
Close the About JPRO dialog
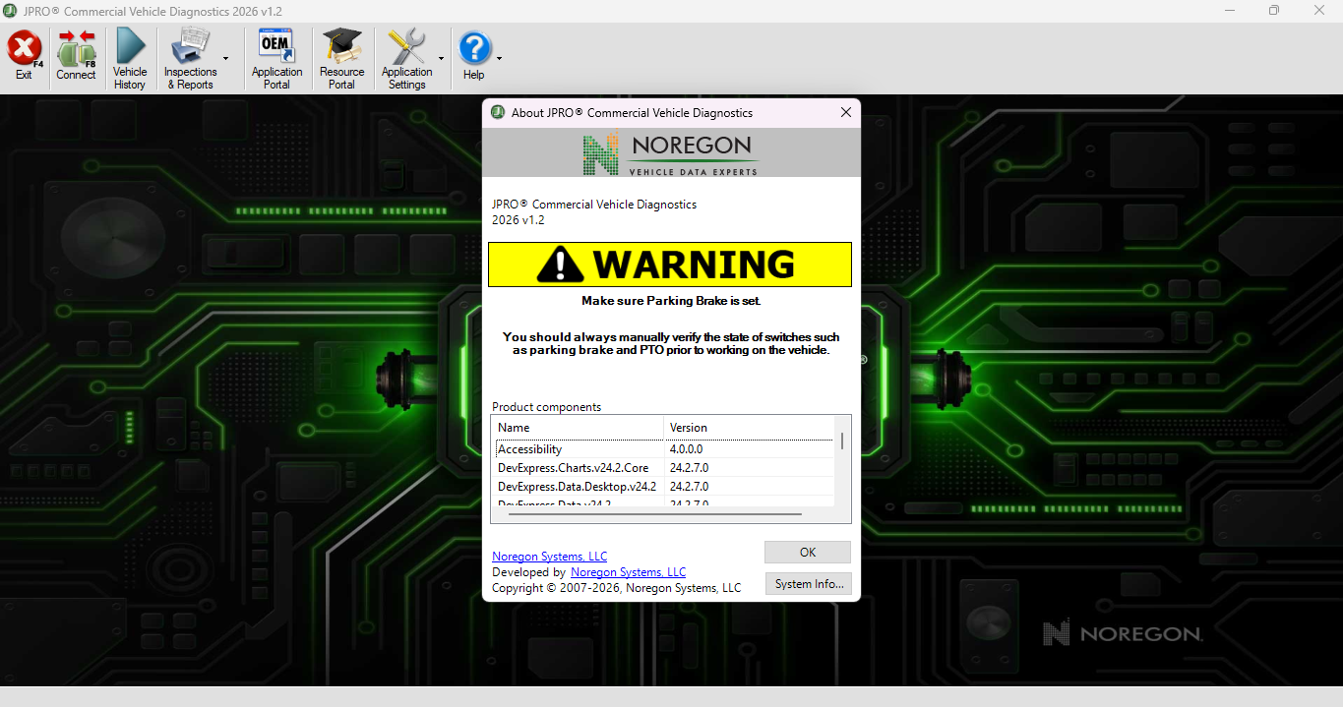(x=846, y=112)
